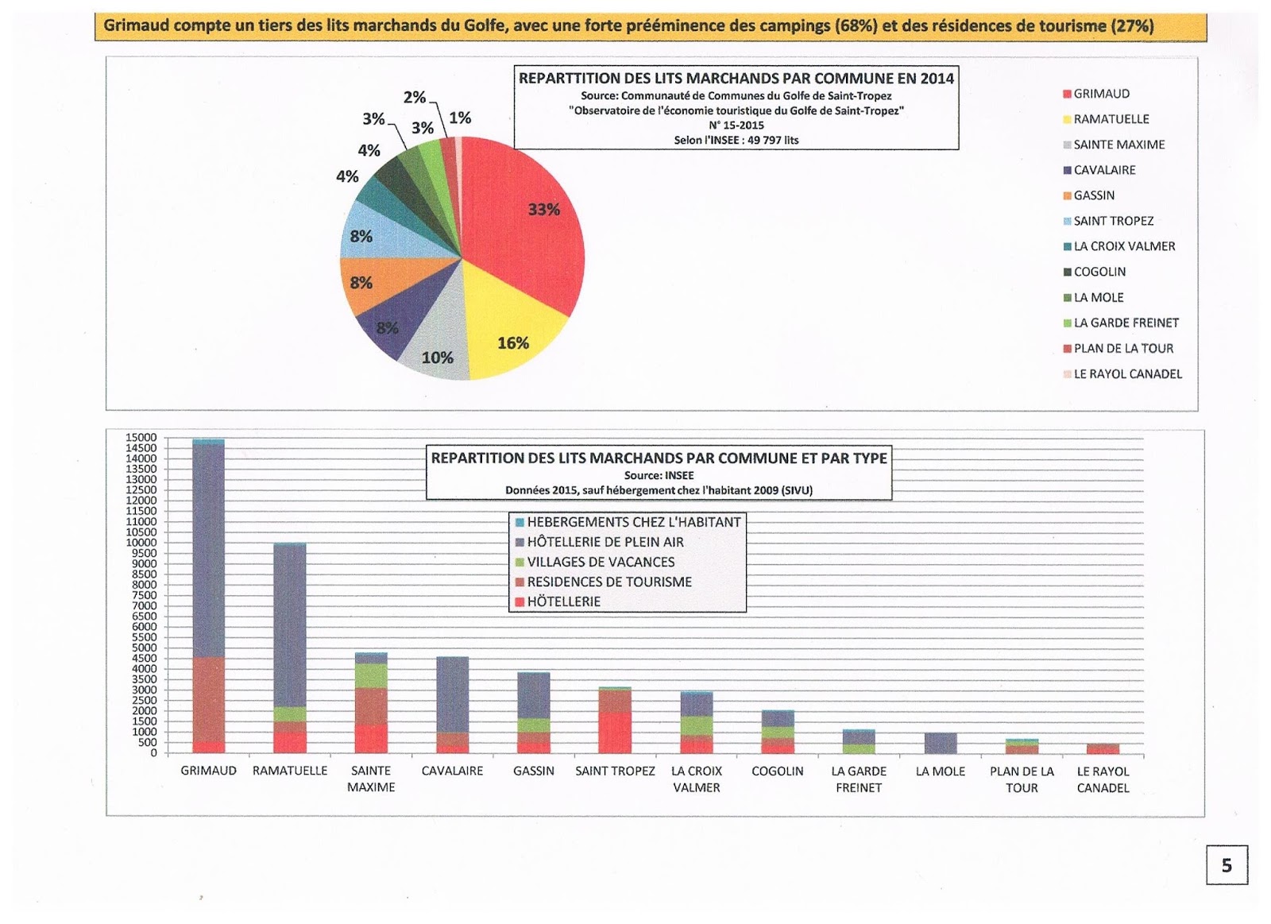Viewport: 1271px width, 924px height.
Task: Click the 5000 y-axis value
Action: point(145,648)
